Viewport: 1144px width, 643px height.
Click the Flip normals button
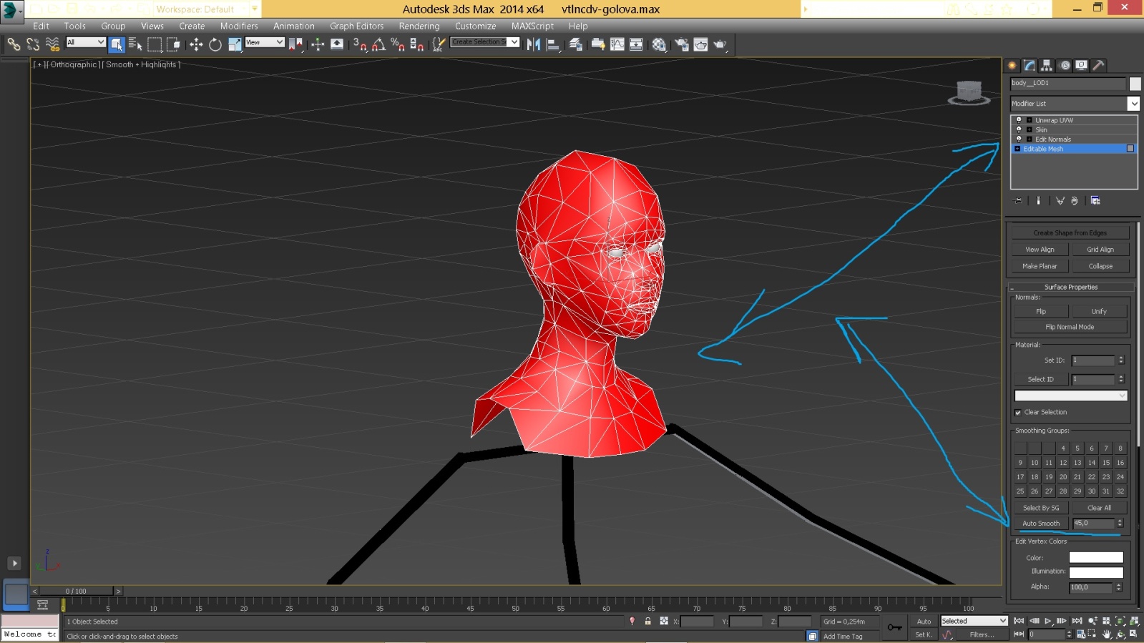point(1041,311)
